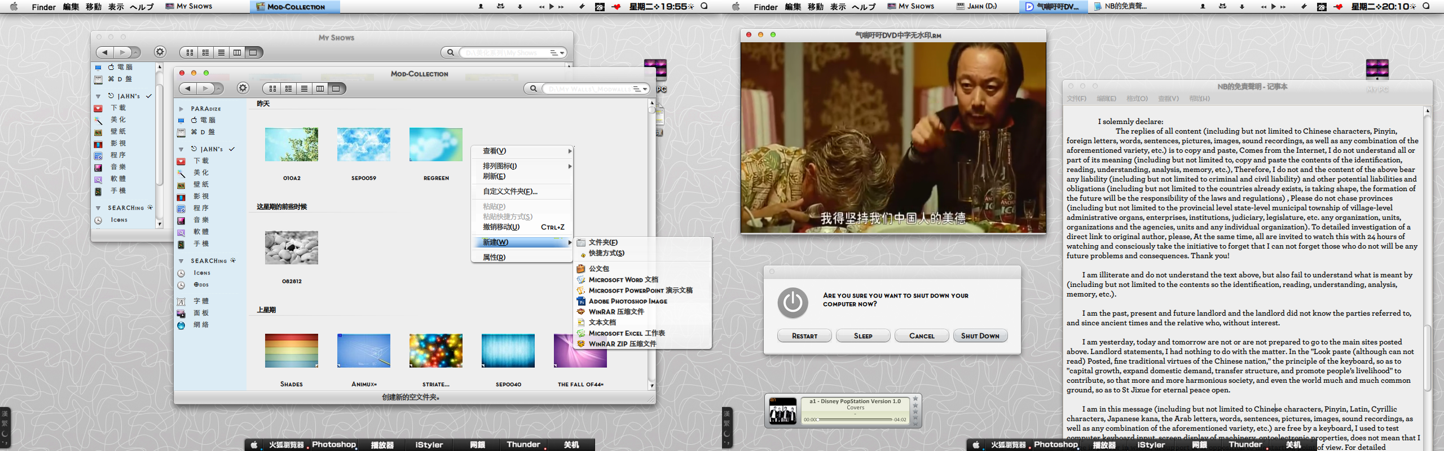Create WinRAR ZIP 压缩文件 from submenu
The height and width of the screenshot is (451, 1444).
[x=643, y=344]
